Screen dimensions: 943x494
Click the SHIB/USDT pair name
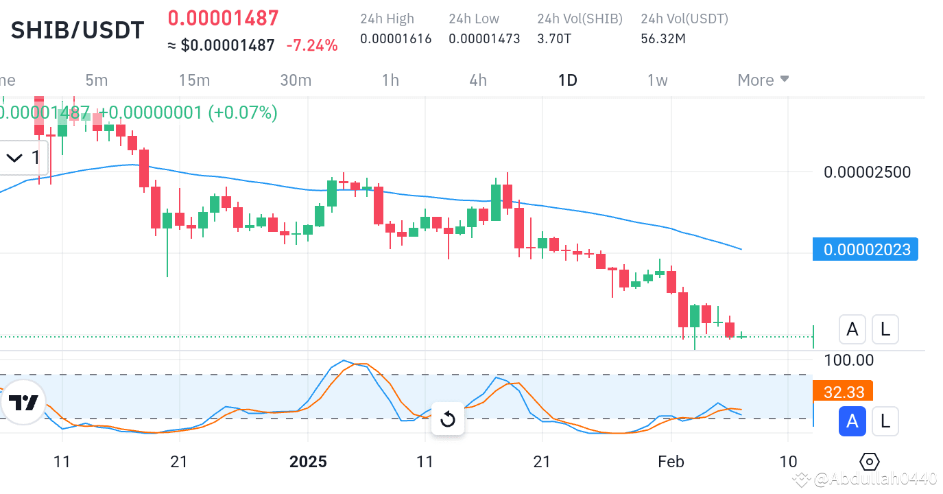[77, 30]
